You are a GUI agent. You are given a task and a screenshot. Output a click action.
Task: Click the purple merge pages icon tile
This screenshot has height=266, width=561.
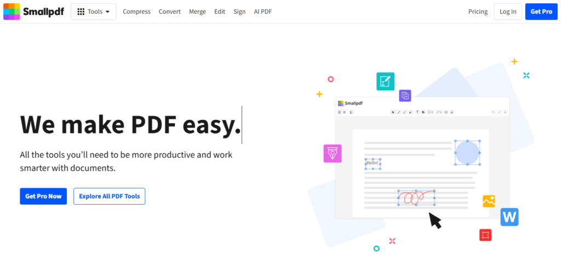[405, 95]
